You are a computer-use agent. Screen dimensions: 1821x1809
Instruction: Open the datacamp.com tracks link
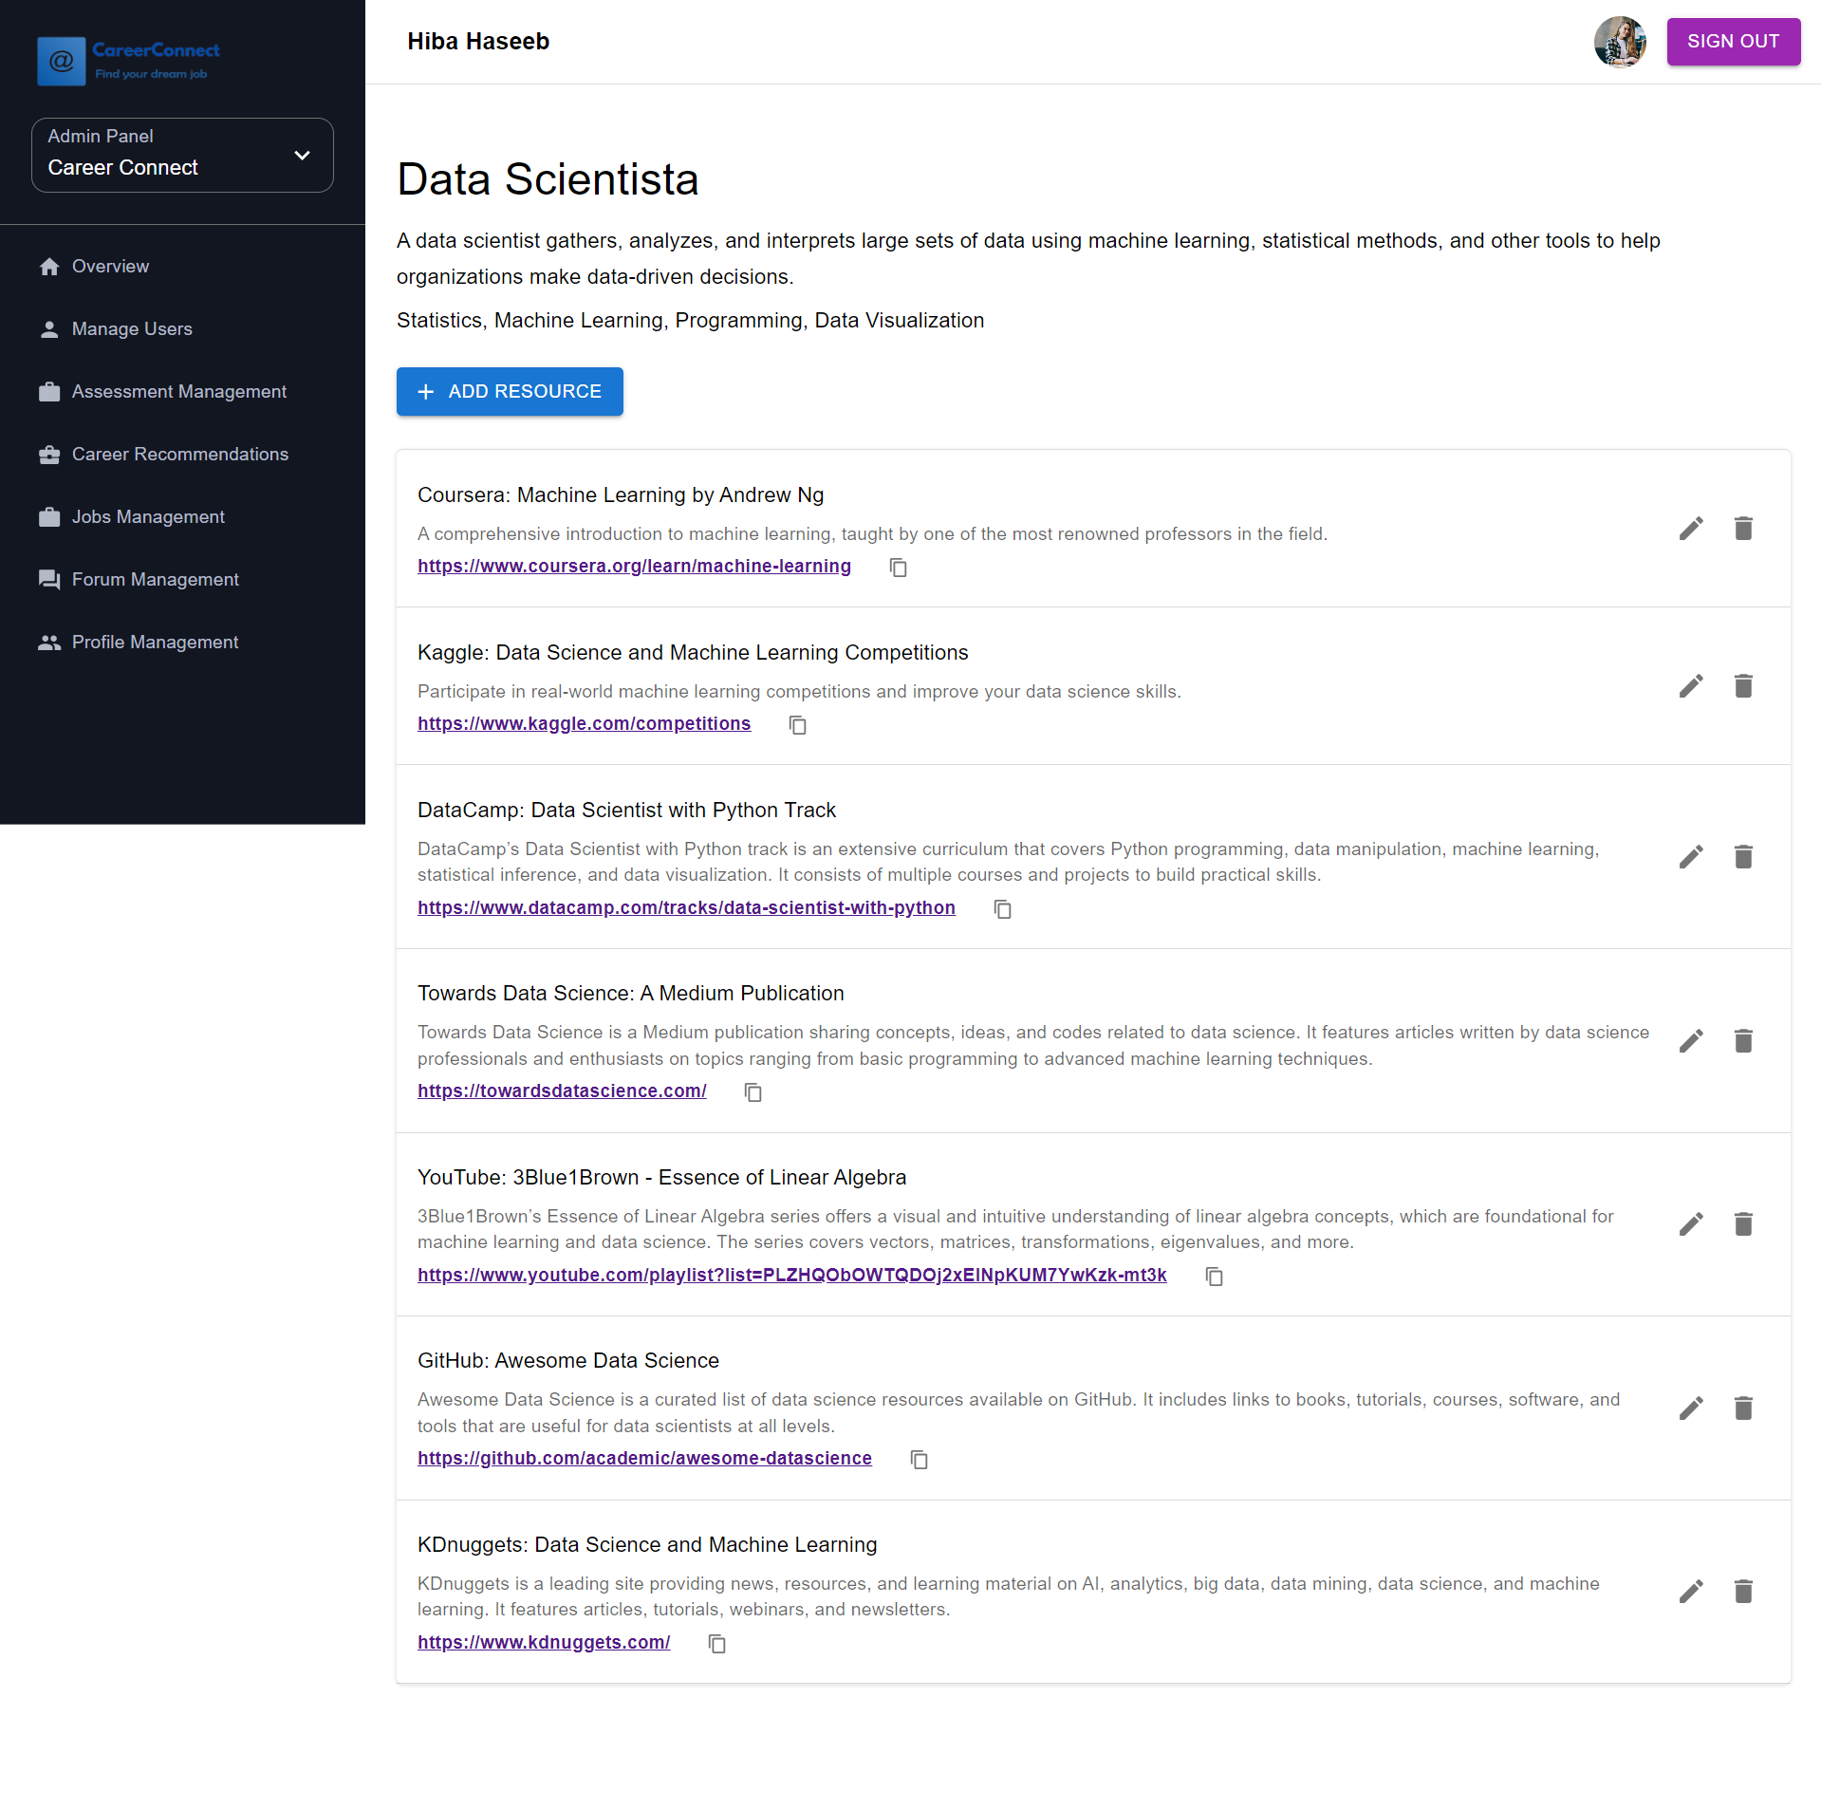(x=686, y=908)
